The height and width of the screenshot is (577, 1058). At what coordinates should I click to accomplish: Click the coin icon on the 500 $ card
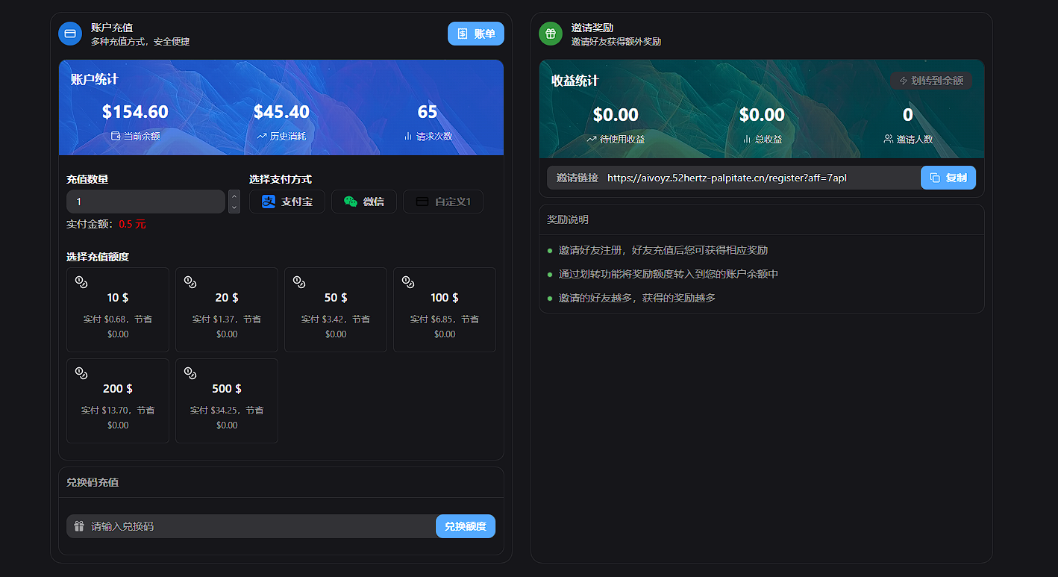(x=190, y=372)
